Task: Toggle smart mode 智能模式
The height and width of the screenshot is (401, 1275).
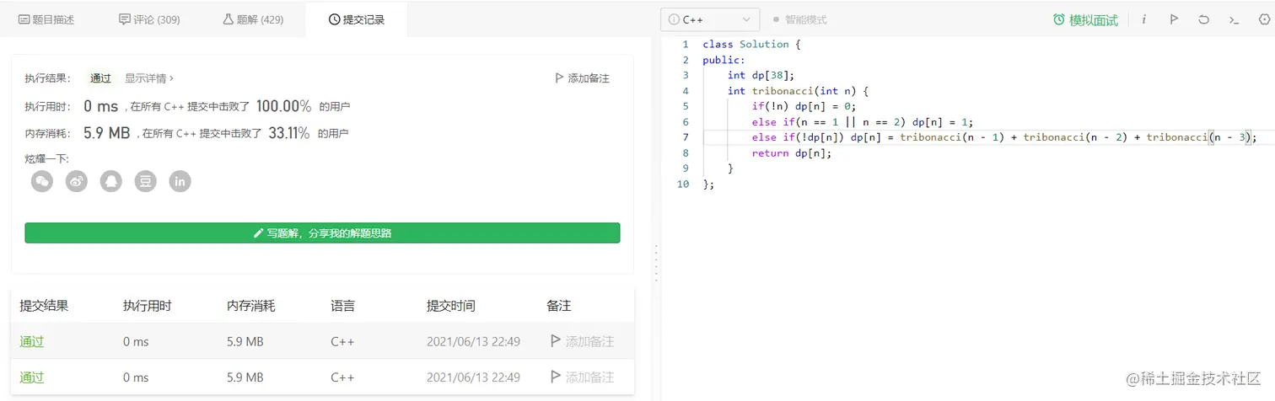Action: click(x=799, y=19)
